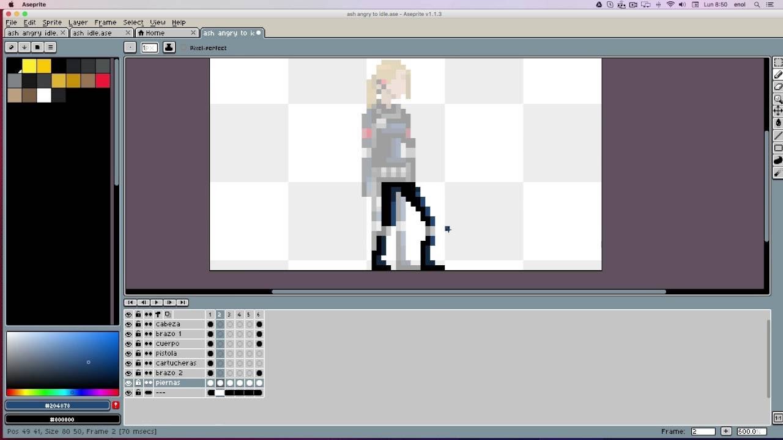Select the Eraser tool
The width and height of the screenshot is (783, 440).
[778, 87]
